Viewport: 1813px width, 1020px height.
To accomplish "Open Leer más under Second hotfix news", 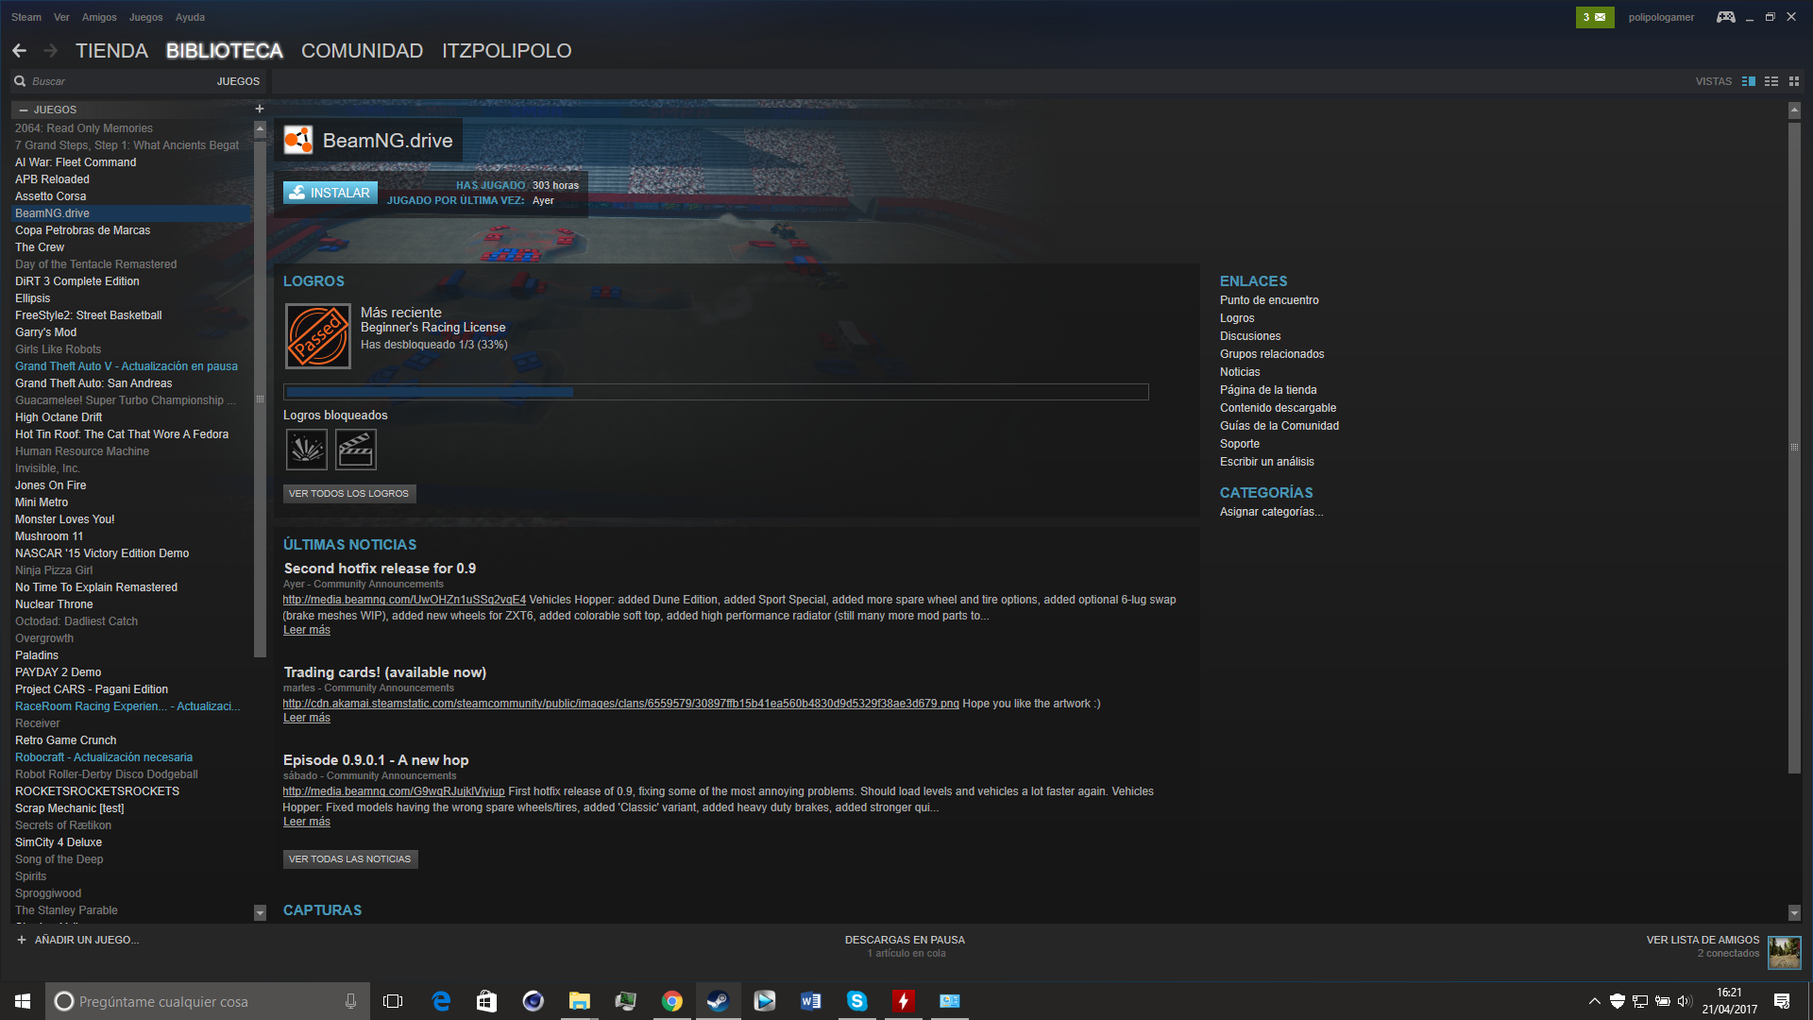I will pyautogui.click(x=307, y=630).
